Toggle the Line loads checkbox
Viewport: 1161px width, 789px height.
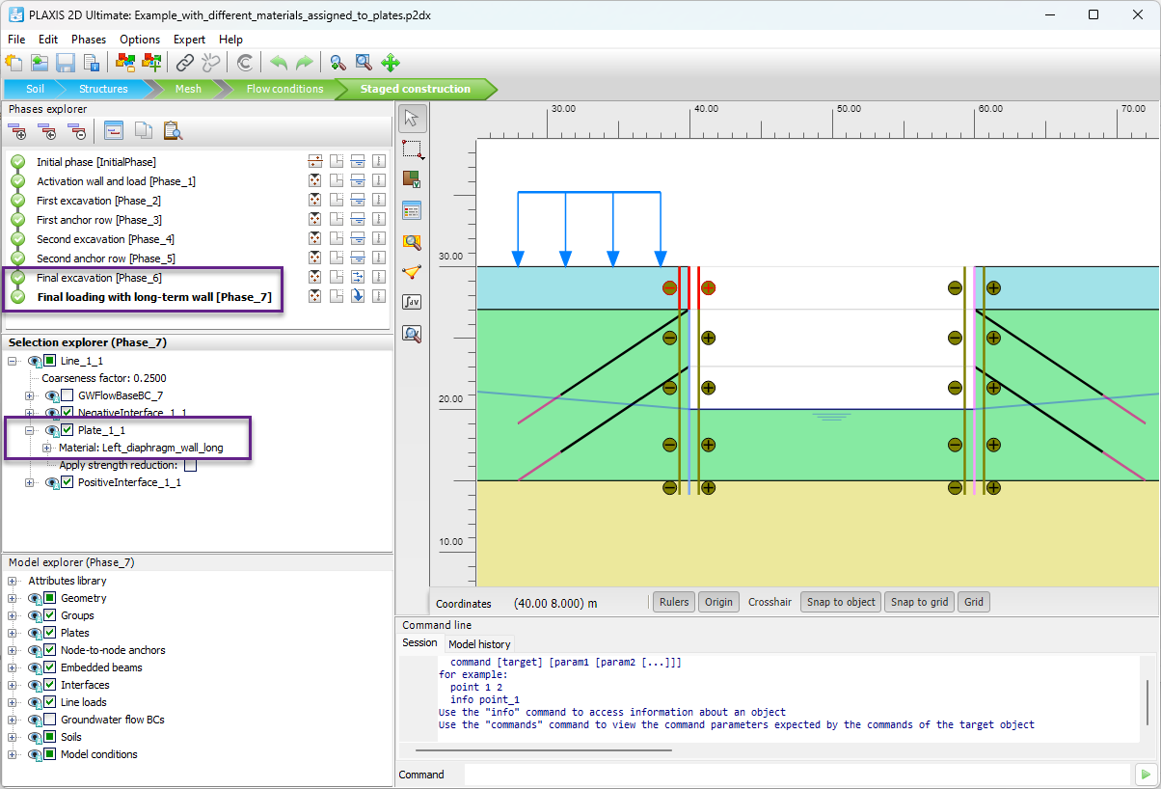(x=50, y=702)
